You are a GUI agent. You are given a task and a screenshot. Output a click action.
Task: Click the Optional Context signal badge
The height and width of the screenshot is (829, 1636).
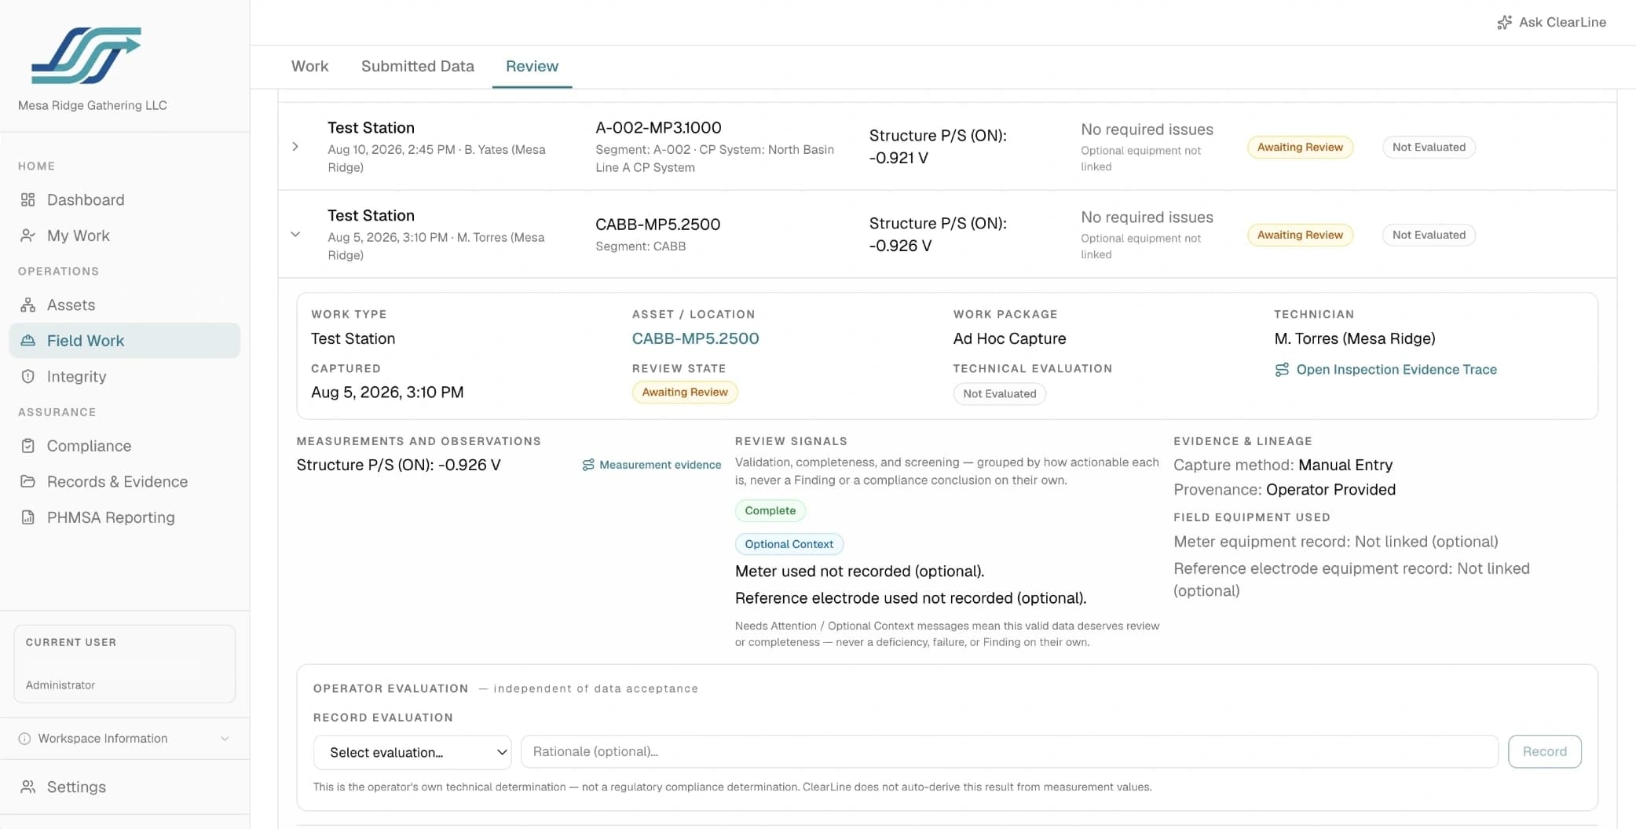click(789, 544)
